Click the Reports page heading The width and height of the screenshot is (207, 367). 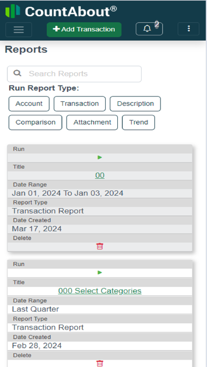26,50
